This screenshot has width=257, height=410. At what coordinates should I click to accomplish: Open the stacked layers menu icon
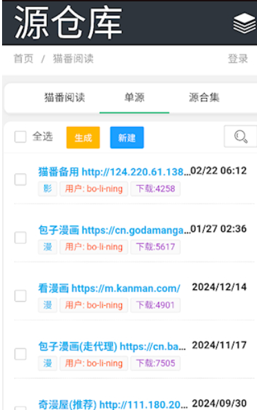pos(245,23)
